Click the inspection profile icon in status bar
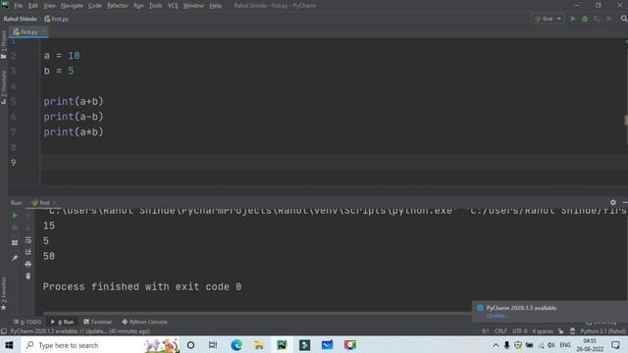 572,331
